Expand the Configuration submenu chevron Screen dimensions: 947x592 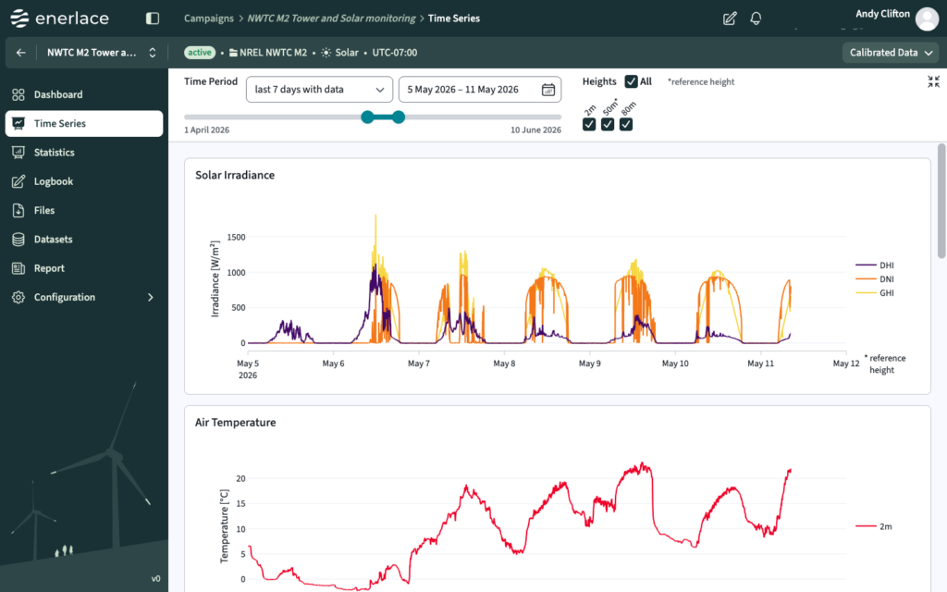(151, 297)
